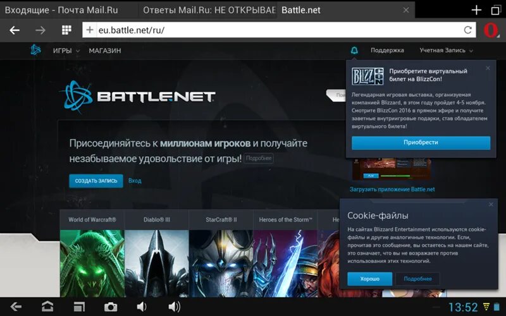The image size is (506, 316).
Task: Select the World of Warcraft tab
Action: click(92, 219)
